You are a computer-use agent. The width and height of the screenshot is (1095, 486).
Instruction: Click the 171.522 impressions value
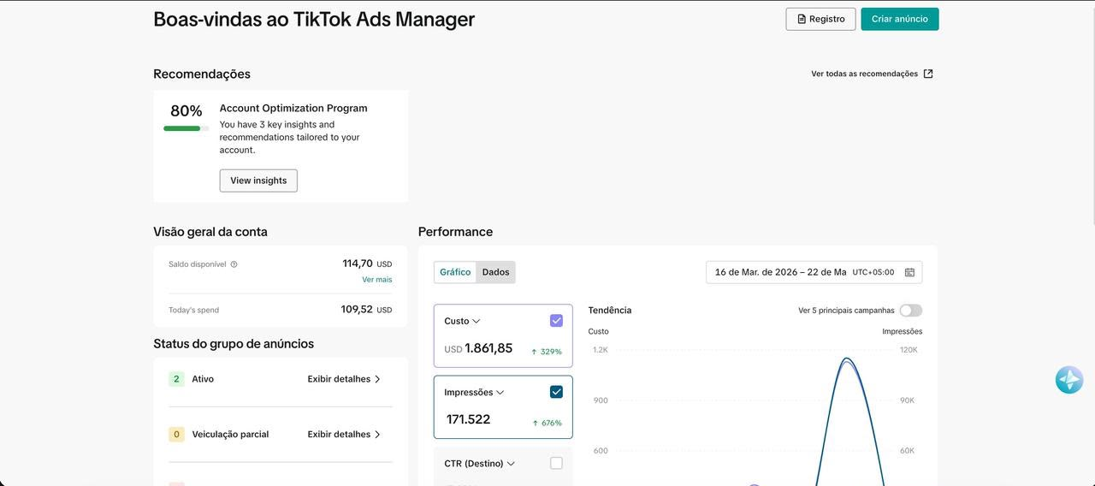(x=468, y=419)
